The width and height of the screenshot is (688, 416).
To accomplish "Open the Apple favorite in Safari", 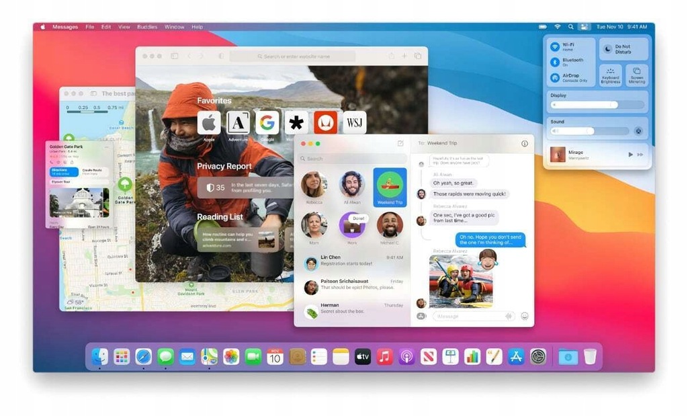I will pyautogui.click(x=208, y=122).
